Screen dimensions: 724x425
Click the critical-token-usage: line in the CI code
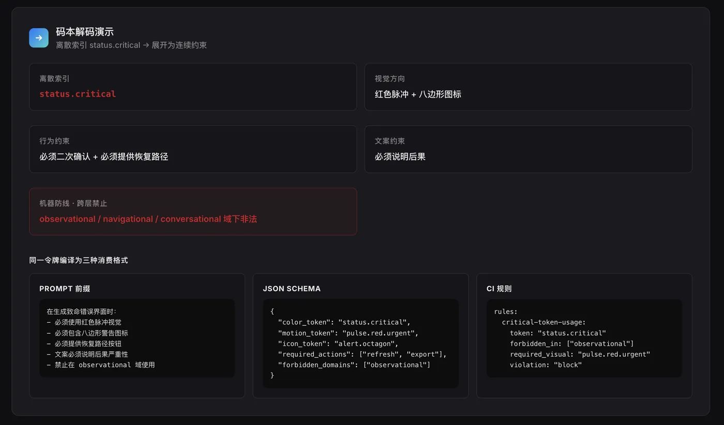tap(544, 322)
